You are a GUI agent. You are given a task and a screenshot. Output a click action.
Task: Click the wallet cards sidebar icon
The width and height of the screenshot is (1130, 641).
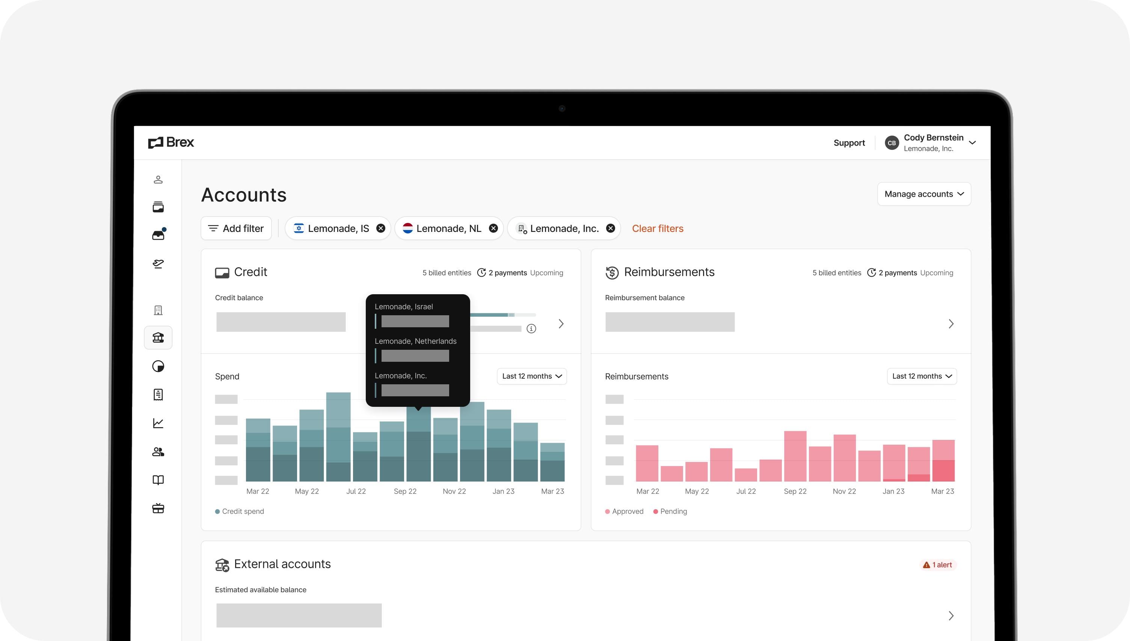158,207
